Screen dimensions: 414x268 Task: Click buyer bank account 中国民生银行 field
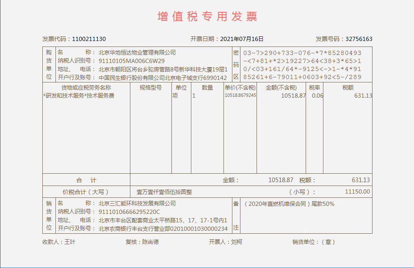coord(163,77)
